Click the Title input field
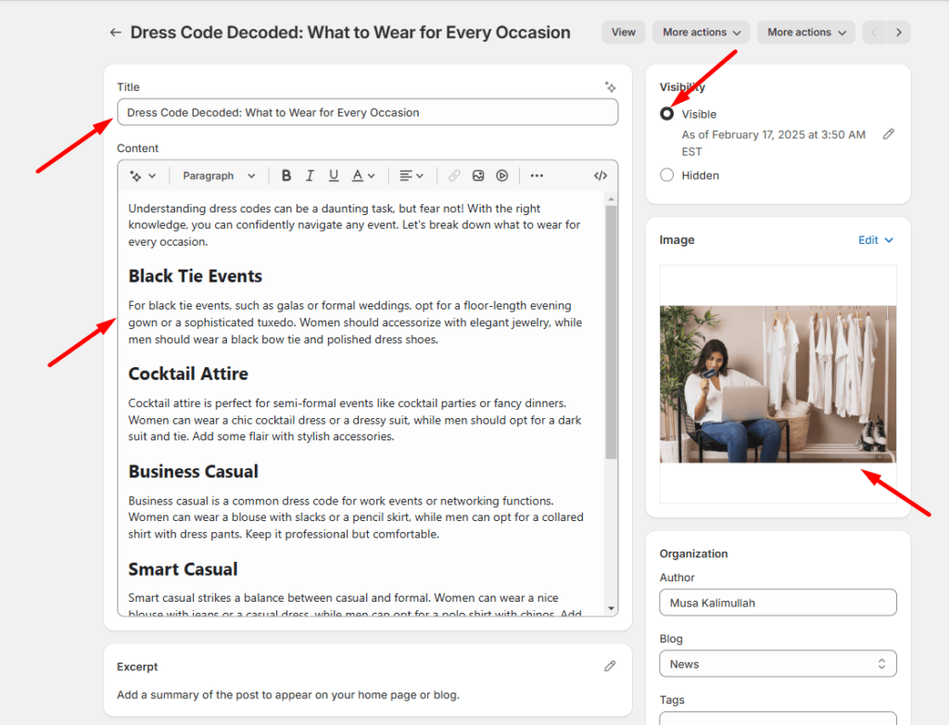Viewport: 949px width, 725px height. coord(367,113)
